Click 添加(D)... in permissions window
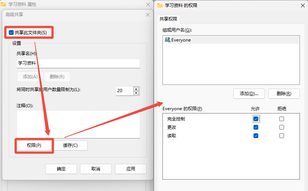The image size is (308, 191). tap(249, 94)
